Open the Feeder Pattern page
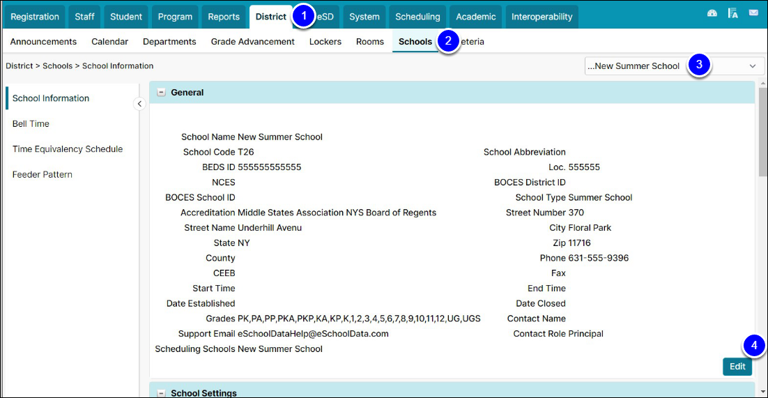The width and height of the screenshot is (768, 398). (42, 174)
